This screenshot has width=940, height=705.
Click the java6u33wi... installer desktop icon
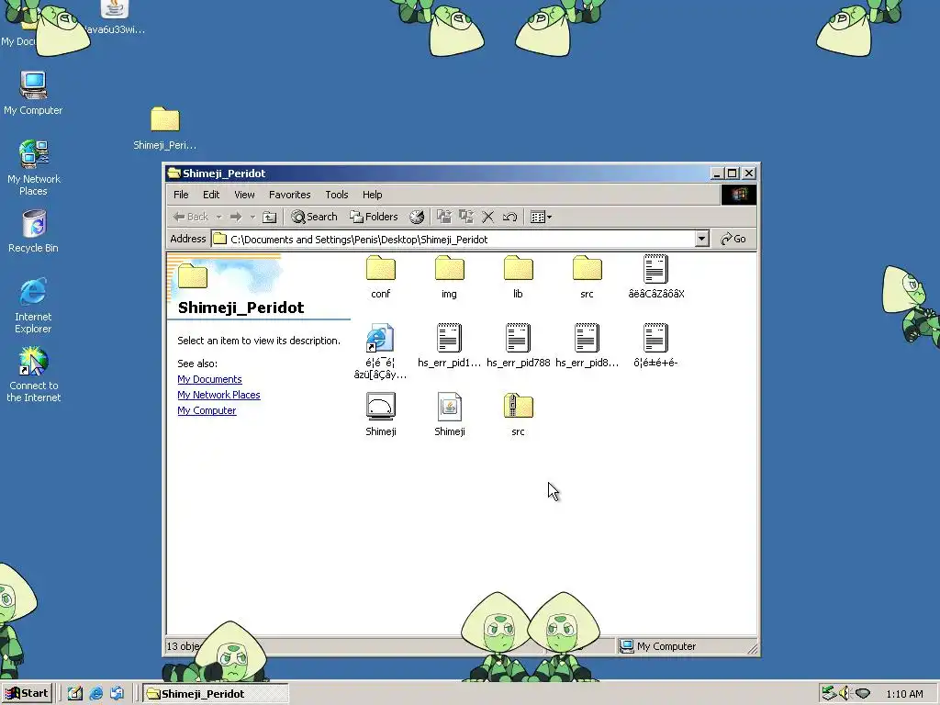click(x=114, y=18)
